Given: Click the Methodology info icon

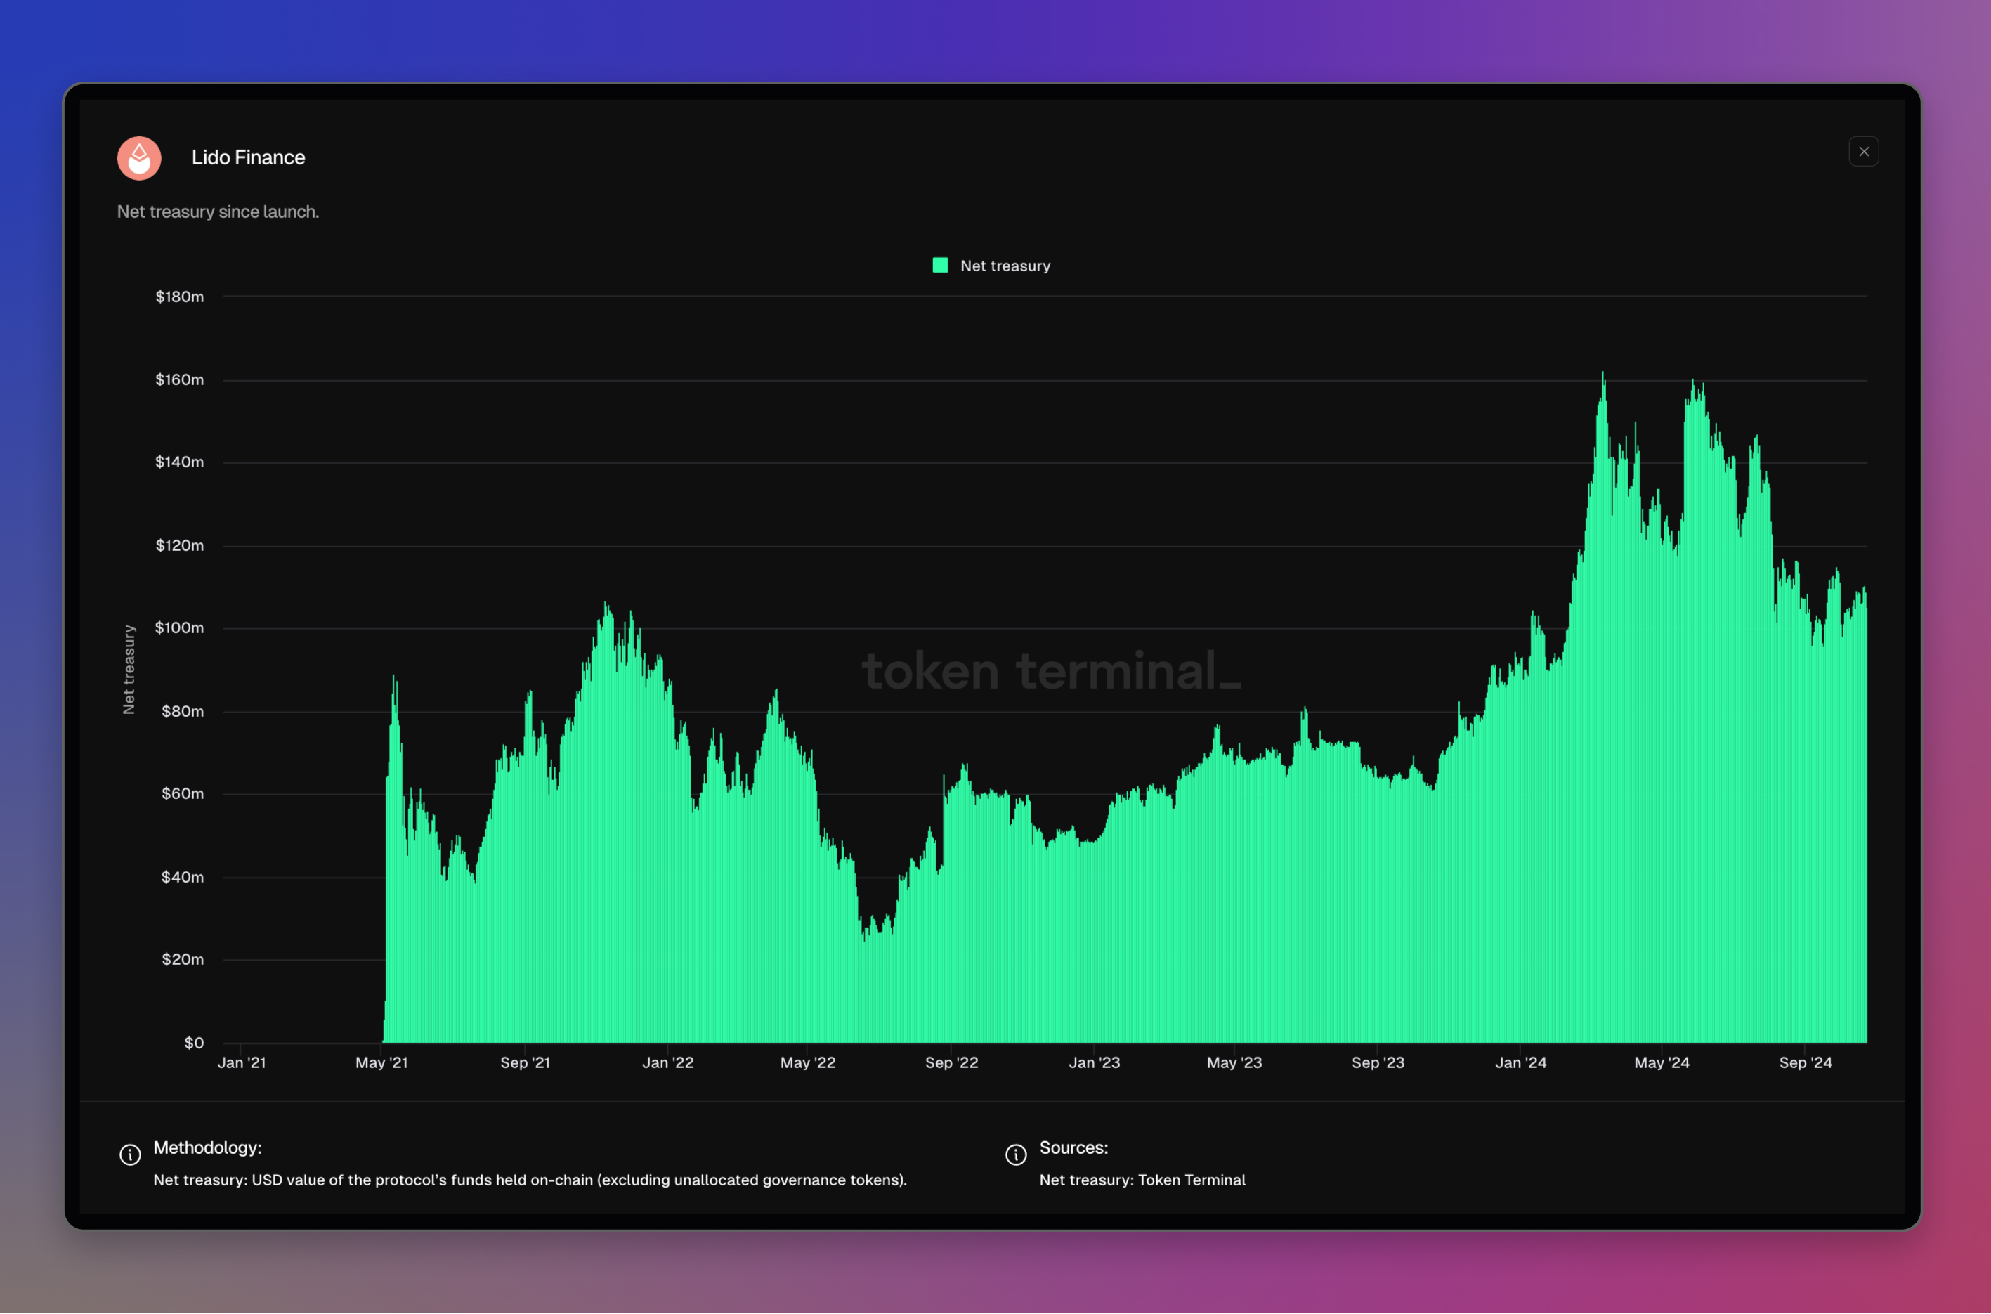Looking at the screenshot, I should coord(130,1154).
